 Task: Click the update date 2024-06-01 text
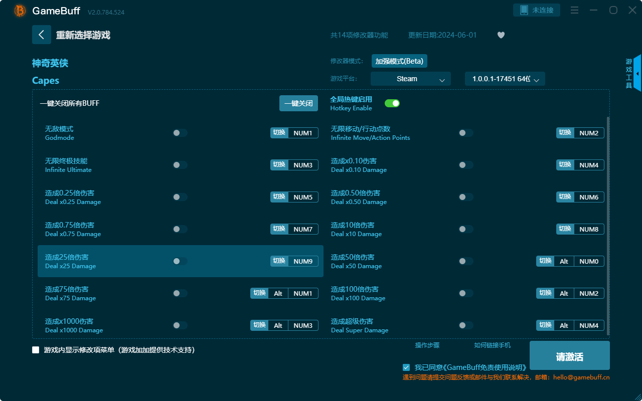[x=442, y=35]
